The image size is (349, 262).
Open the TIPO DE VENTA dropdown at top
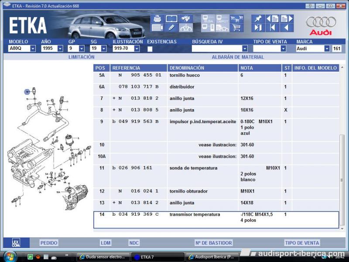click(x=283, y=48)
